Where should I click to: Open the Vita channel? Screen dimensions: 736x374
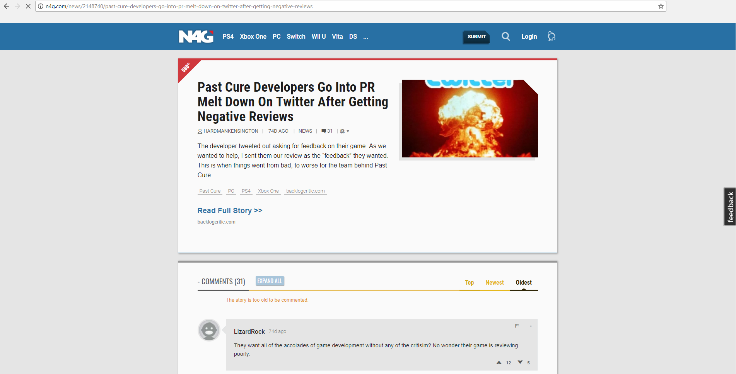pos(337,36)
